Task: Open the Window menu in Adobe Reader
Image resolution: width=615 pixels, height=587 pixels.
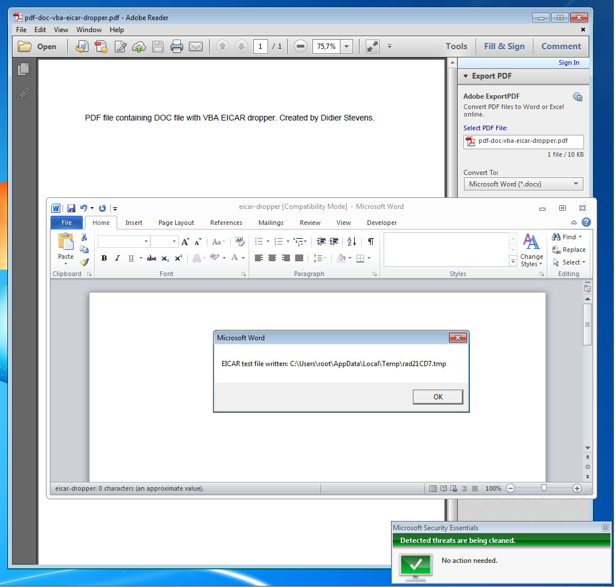Action: pyautogui.click(x=88, y=30)
